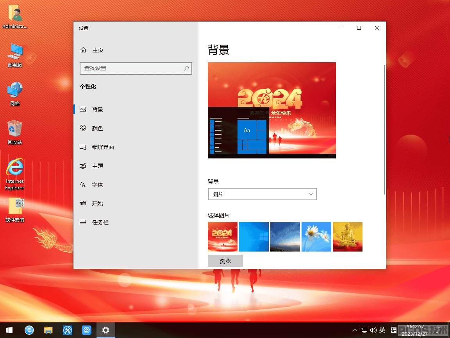Switch input language via 英 indicator
Screen dimensions: 450x338
tap(382, 330)
